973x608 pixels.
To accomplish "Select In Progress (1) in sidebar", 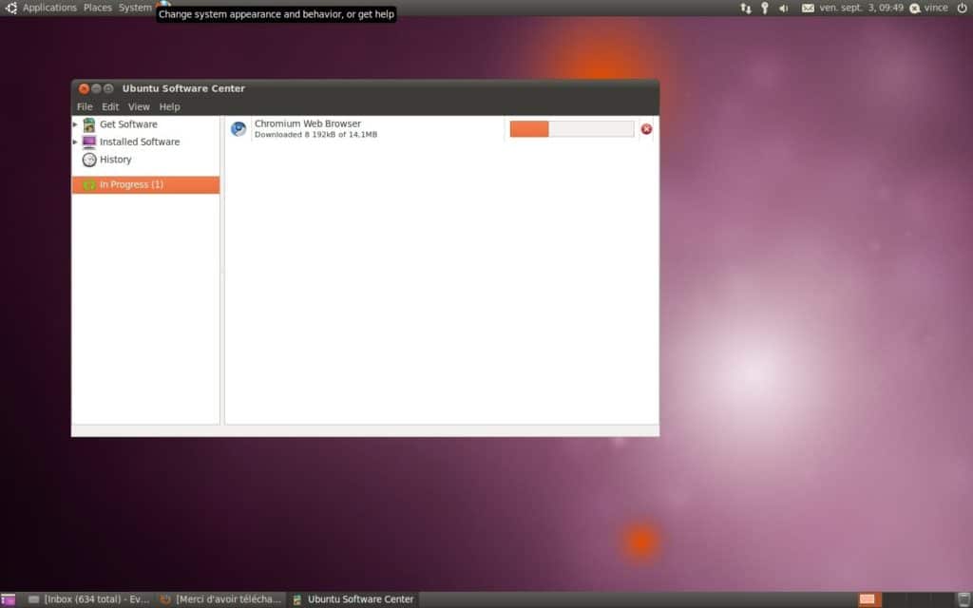I will [x=145, y=185].
